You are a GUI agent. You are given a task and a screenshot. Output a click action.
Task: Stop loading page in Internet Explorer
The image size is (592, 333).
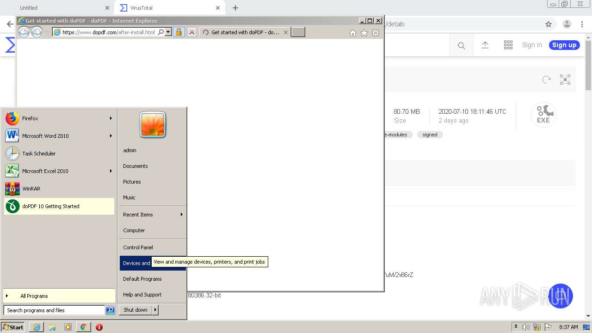pyautogui.click(x=192, y=32)
